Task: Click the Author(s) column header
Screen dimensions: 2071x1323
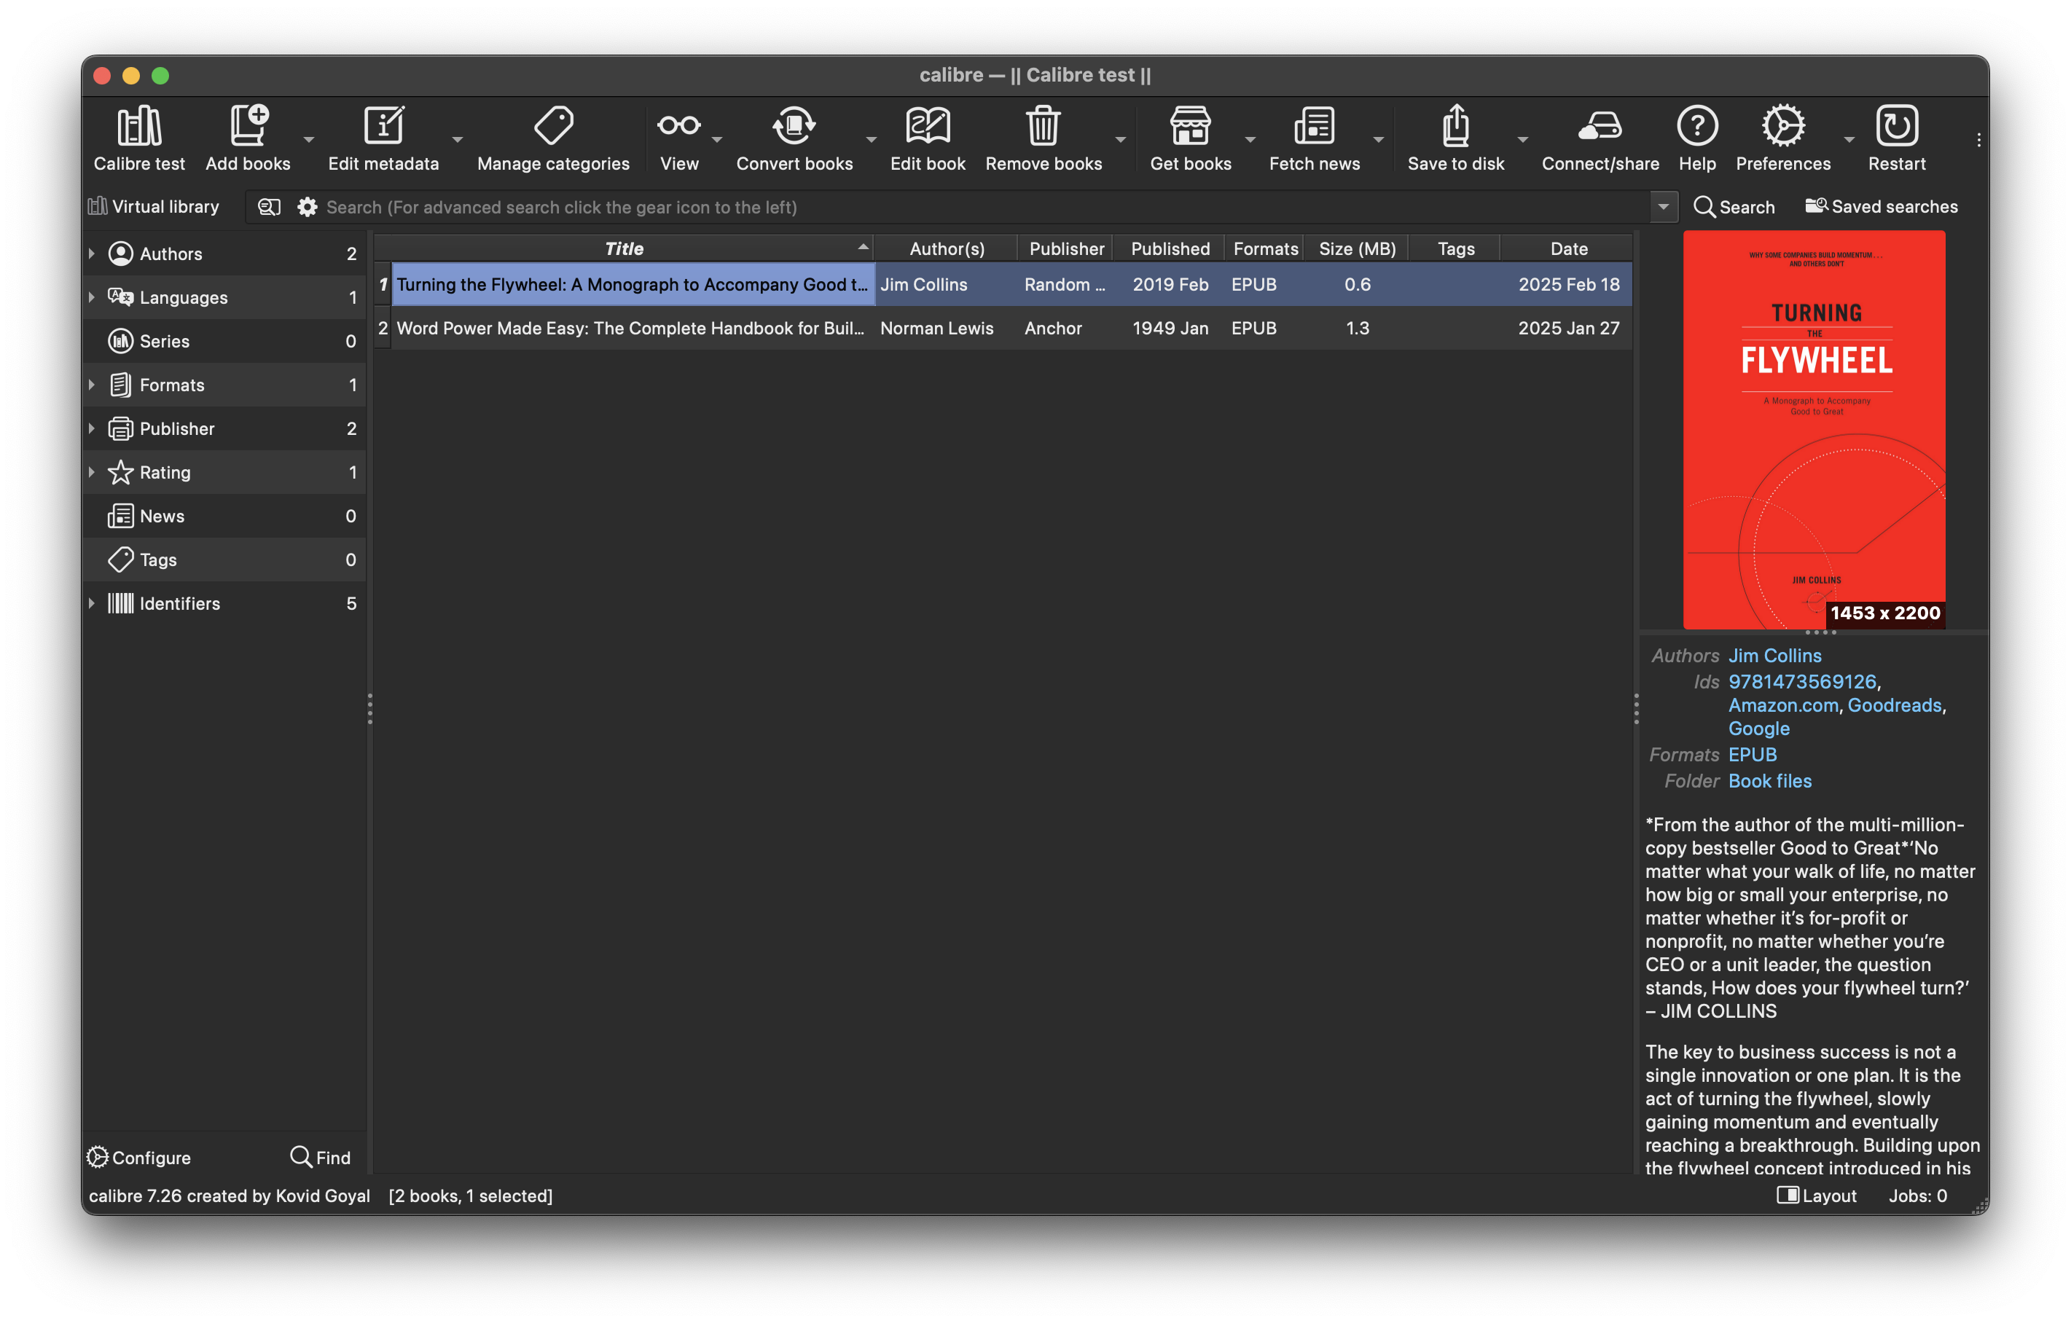Action: click(x=946, y=248)
